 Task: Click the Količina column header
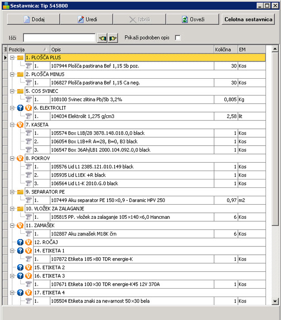click(226, 49)
